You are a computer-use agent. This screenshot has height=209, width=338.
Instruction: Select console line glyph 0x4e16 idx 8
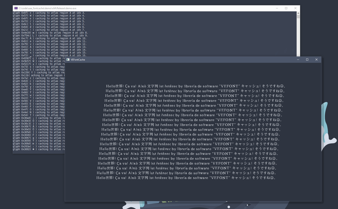pos(50,33)
